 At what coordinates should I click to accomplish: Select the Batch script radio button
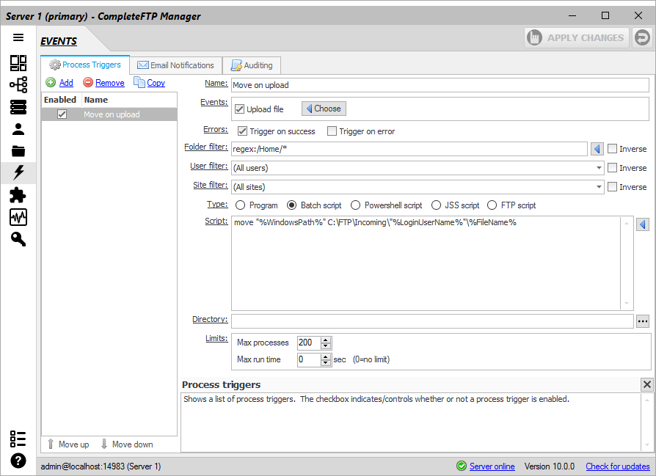tap(291, 205)
